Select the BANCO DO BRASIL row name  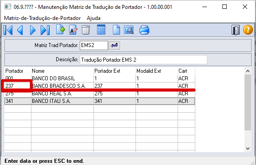[62, 79]
